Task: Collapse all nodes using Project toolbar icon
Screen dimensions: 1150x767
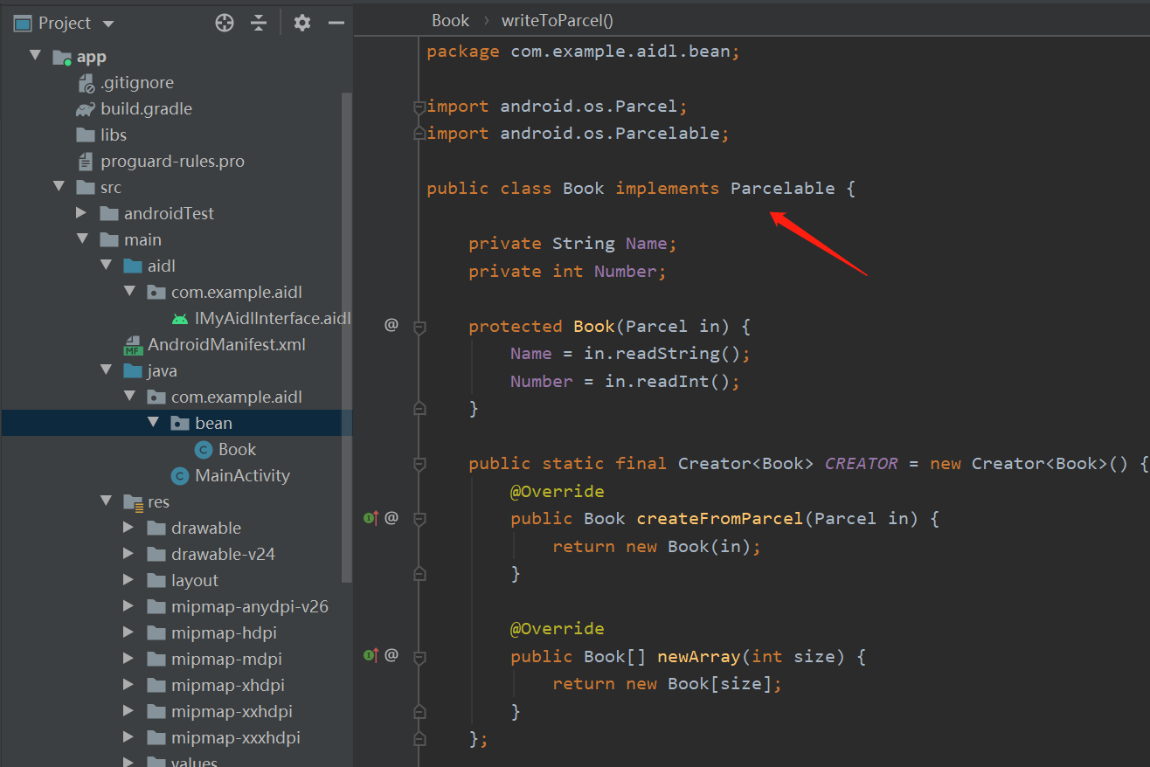Action: pos(259,23)
